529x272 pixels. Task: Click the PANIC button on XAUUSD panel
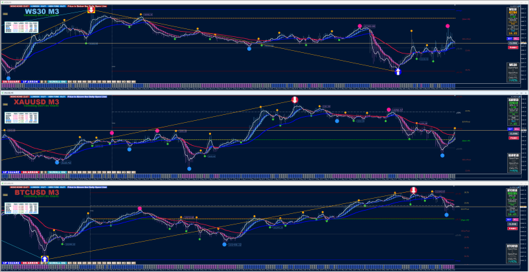point(513,138)
